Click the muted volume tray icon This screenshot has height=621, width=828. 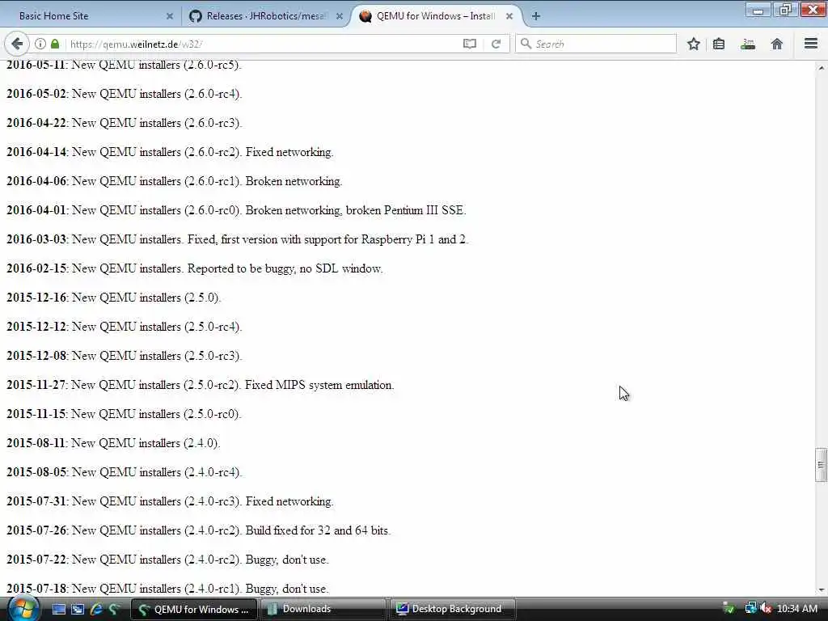(x=766, y=609)
